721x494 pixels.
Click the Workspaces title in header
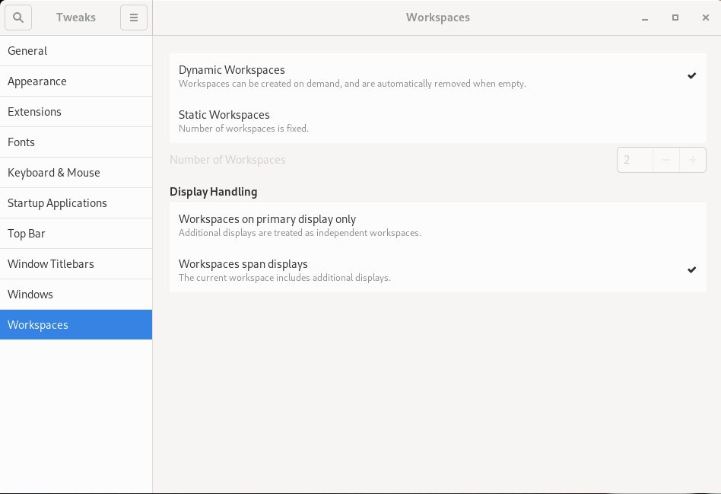pyautogui.click(x=438, y=18)
